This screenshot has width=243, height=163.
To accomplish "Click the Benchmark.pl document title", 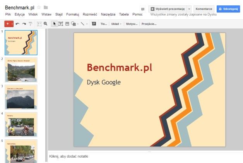I will coord(19,7).
